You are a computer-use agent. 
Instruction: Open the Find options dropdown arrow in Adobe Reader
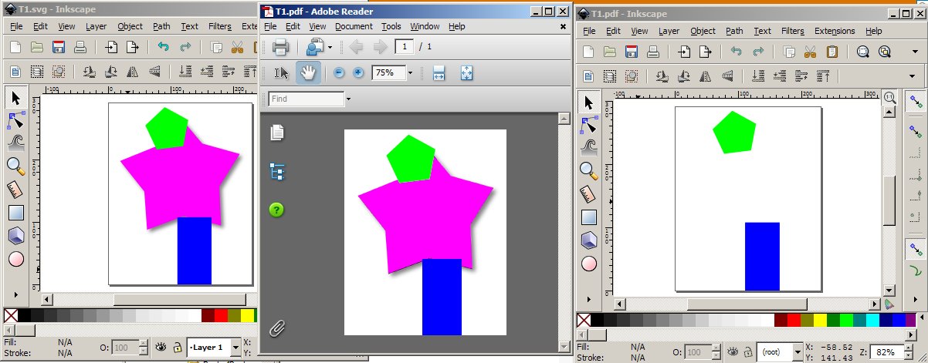coord(348,99)
